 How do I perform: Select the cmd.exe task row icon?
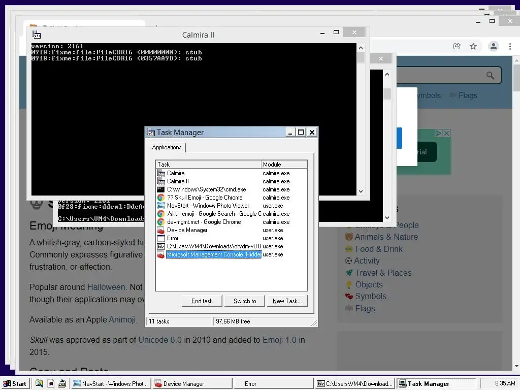point(161,189)
